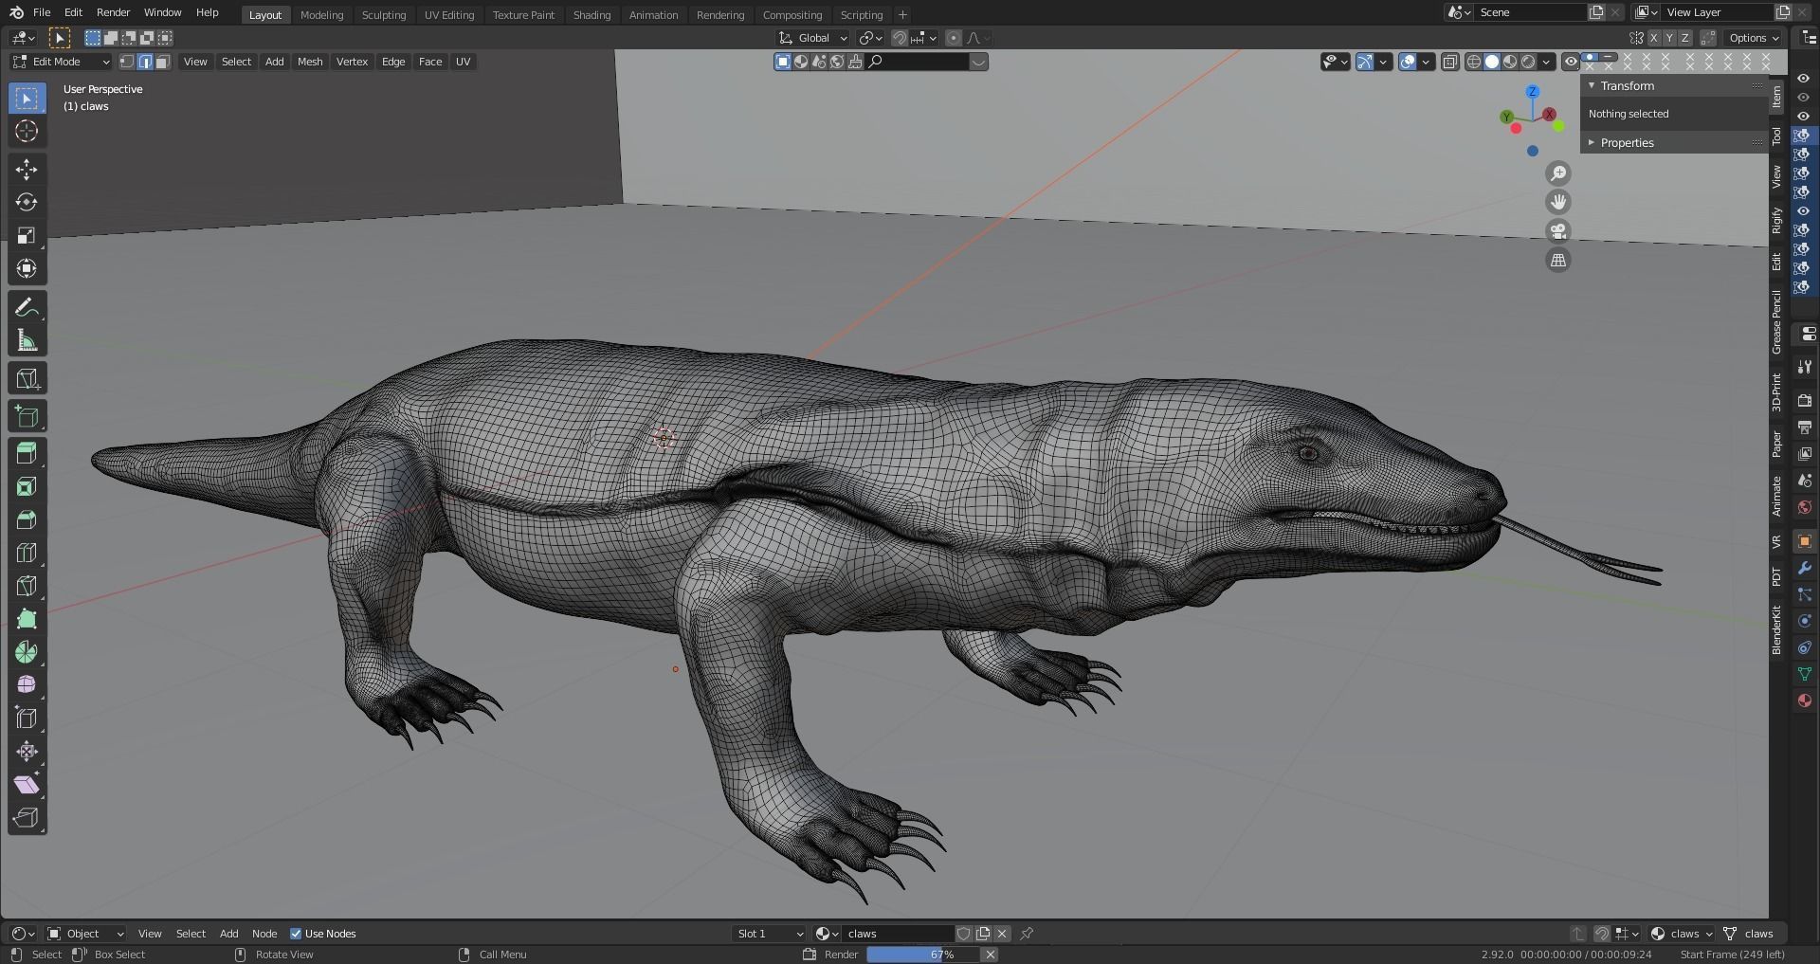Screen dimensions: 1820x964
Task: Open the Rigify sidebar tab
Action: point(1777,221)
